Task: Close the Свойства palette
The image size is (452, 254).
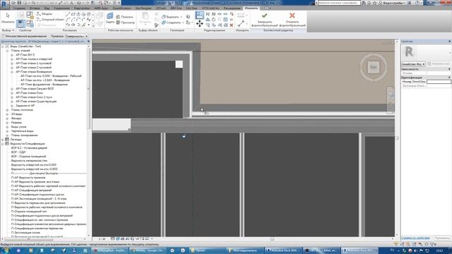Action: [449, 42]
